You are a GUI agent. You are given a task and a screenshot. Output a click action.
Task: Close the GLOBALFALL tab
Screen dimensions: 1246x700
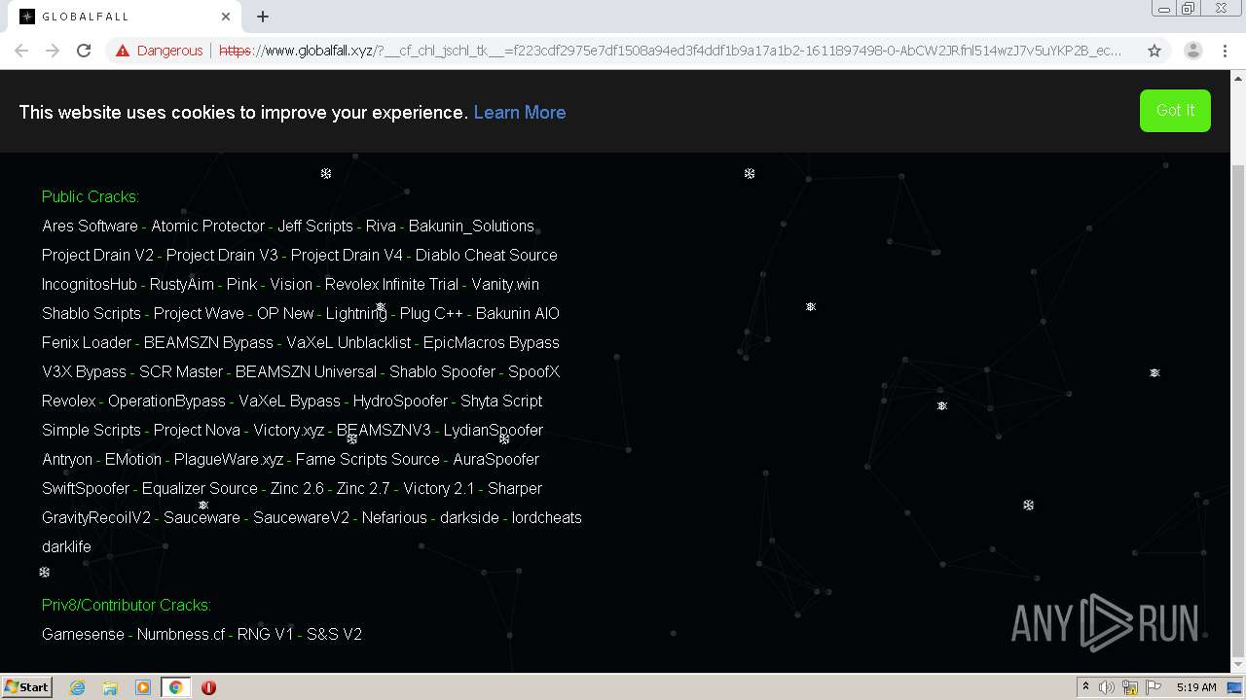(x=226, y=17)
